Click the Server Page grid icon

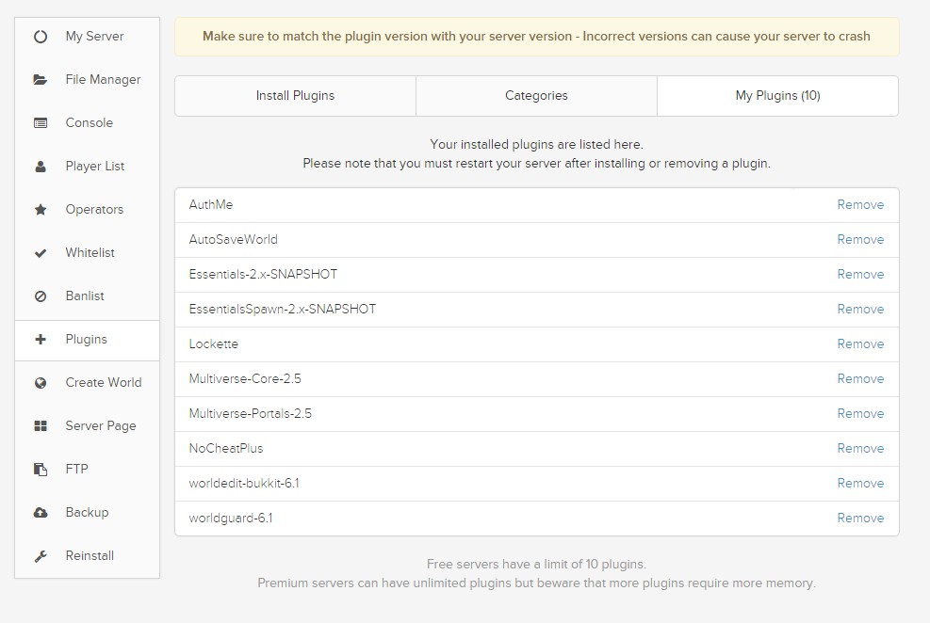(41, 426)
